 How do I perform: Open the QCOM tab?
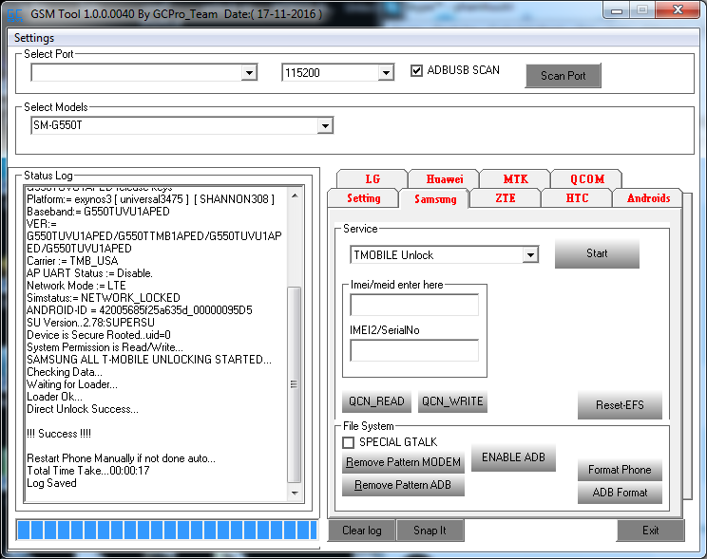(x=586, y=178)
